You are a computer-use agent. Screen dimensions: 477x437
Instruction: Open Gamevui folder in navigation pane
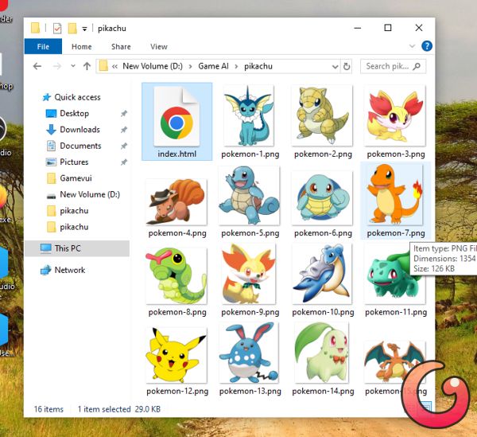tap(76, 178)
